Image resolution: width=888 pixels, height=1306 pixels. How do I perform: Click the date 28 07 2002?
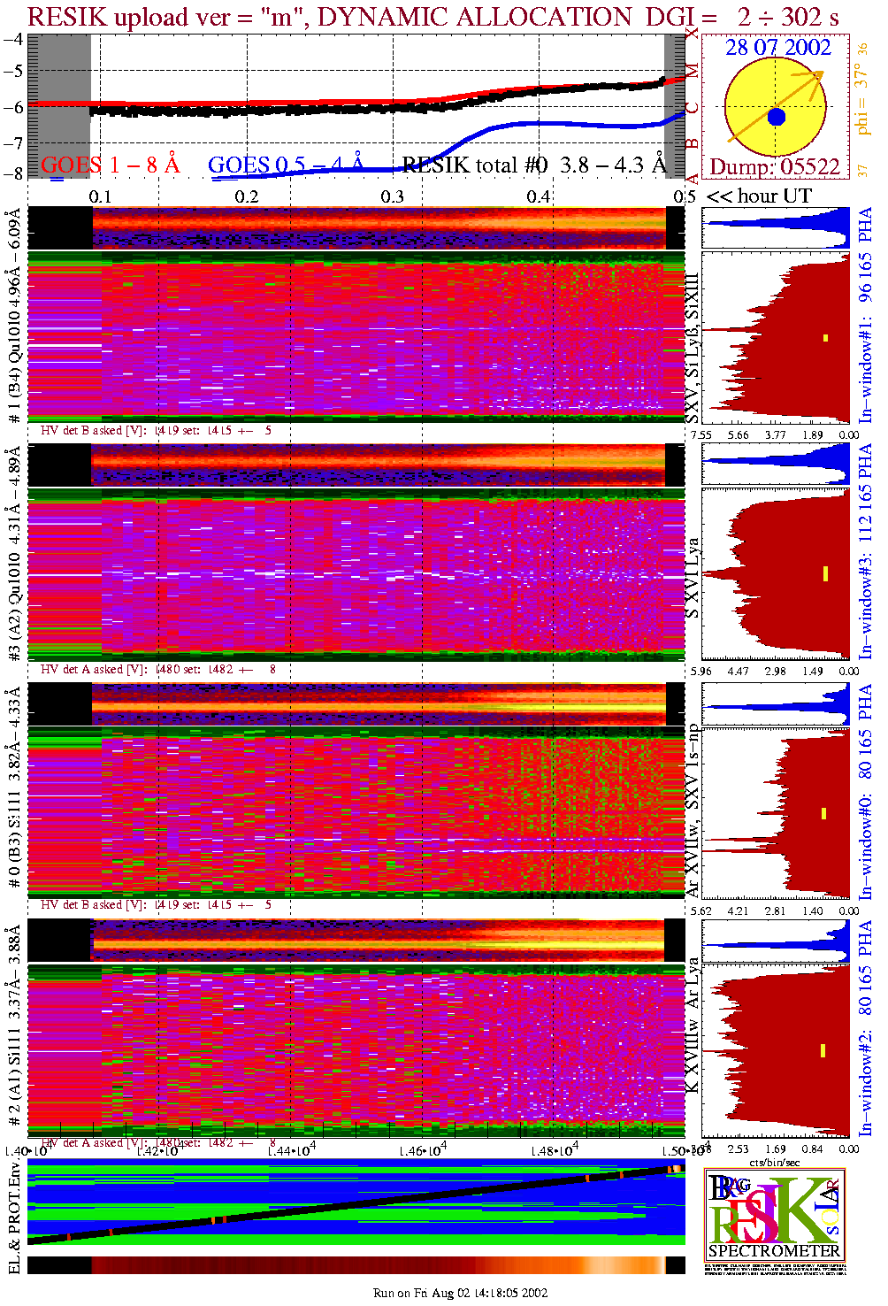777,48
